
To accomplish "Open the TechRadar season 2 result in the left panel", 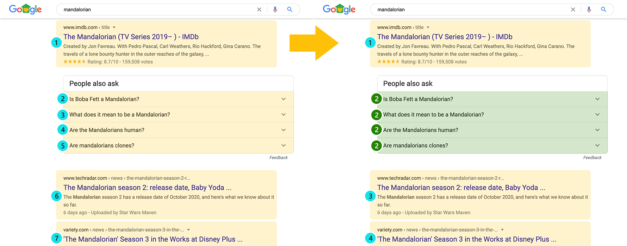I will pyautogui.click(x=147, y=188).
